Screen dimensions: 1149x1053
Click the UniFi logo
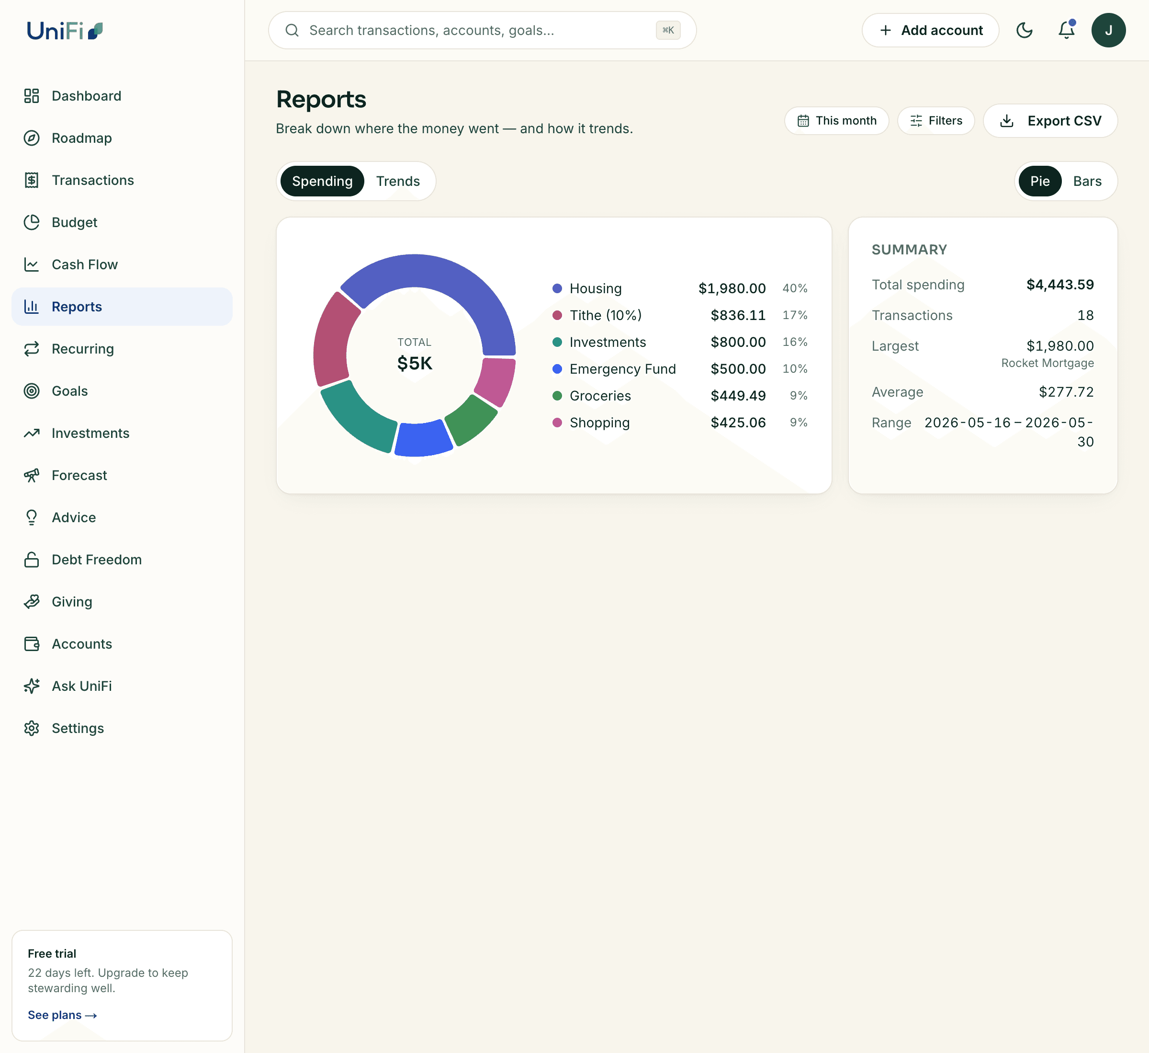click(65, 30)
